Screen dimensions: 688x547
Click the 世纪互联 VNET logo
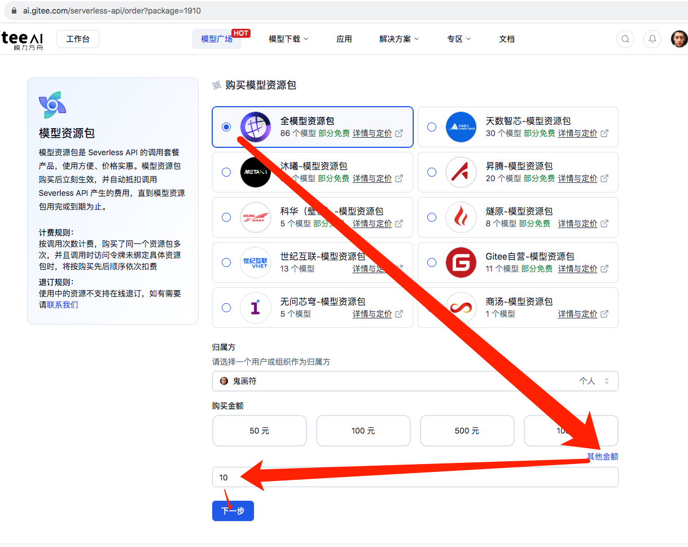[256, 262]
